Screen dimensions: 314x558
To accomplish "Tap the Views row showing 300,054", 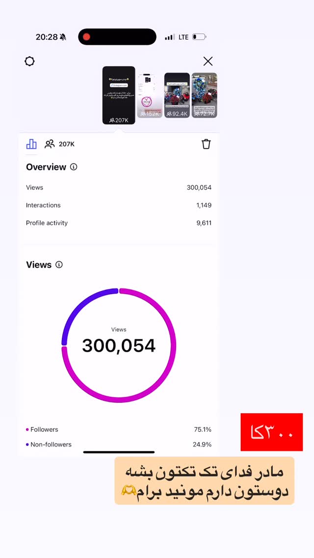I will coord(119,188).
